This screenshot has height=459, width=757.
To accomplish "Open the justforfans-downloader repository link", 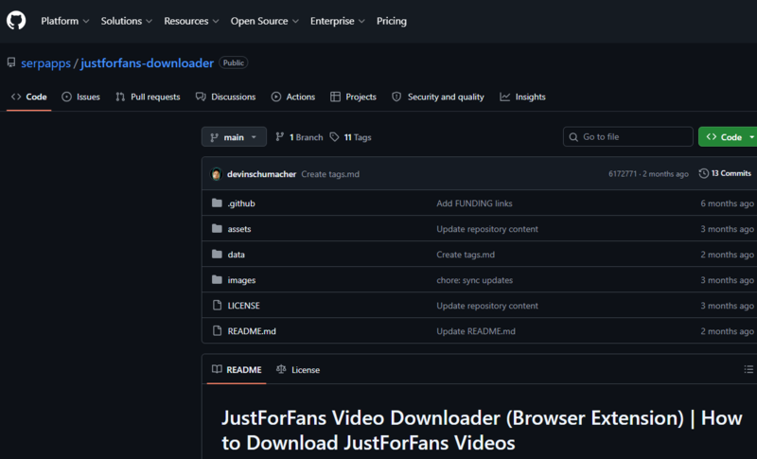I will click(x=148, y=63).
